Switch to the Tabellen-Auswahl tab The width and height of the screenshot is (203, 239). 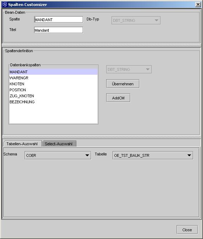coord(22,144)
